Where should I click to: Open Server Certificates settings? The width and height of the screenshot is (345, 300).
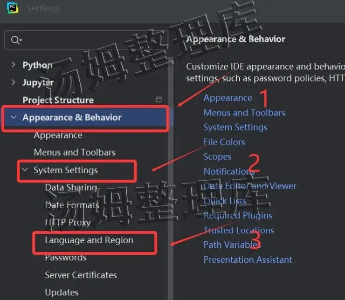point(81,275)
